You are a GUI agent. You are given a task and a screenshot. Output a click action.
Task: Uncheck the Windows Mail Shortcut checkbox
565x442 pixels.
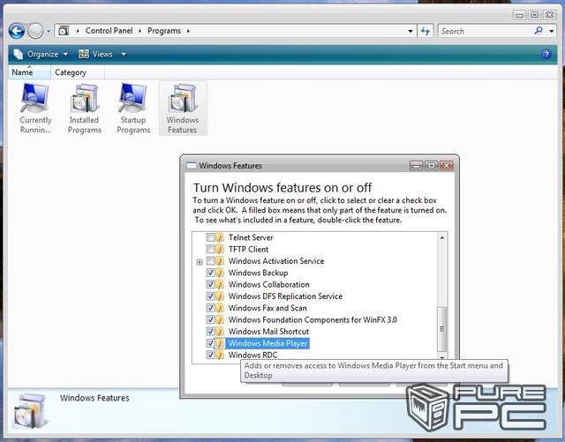pyautogui.click(x=210, y=332)
